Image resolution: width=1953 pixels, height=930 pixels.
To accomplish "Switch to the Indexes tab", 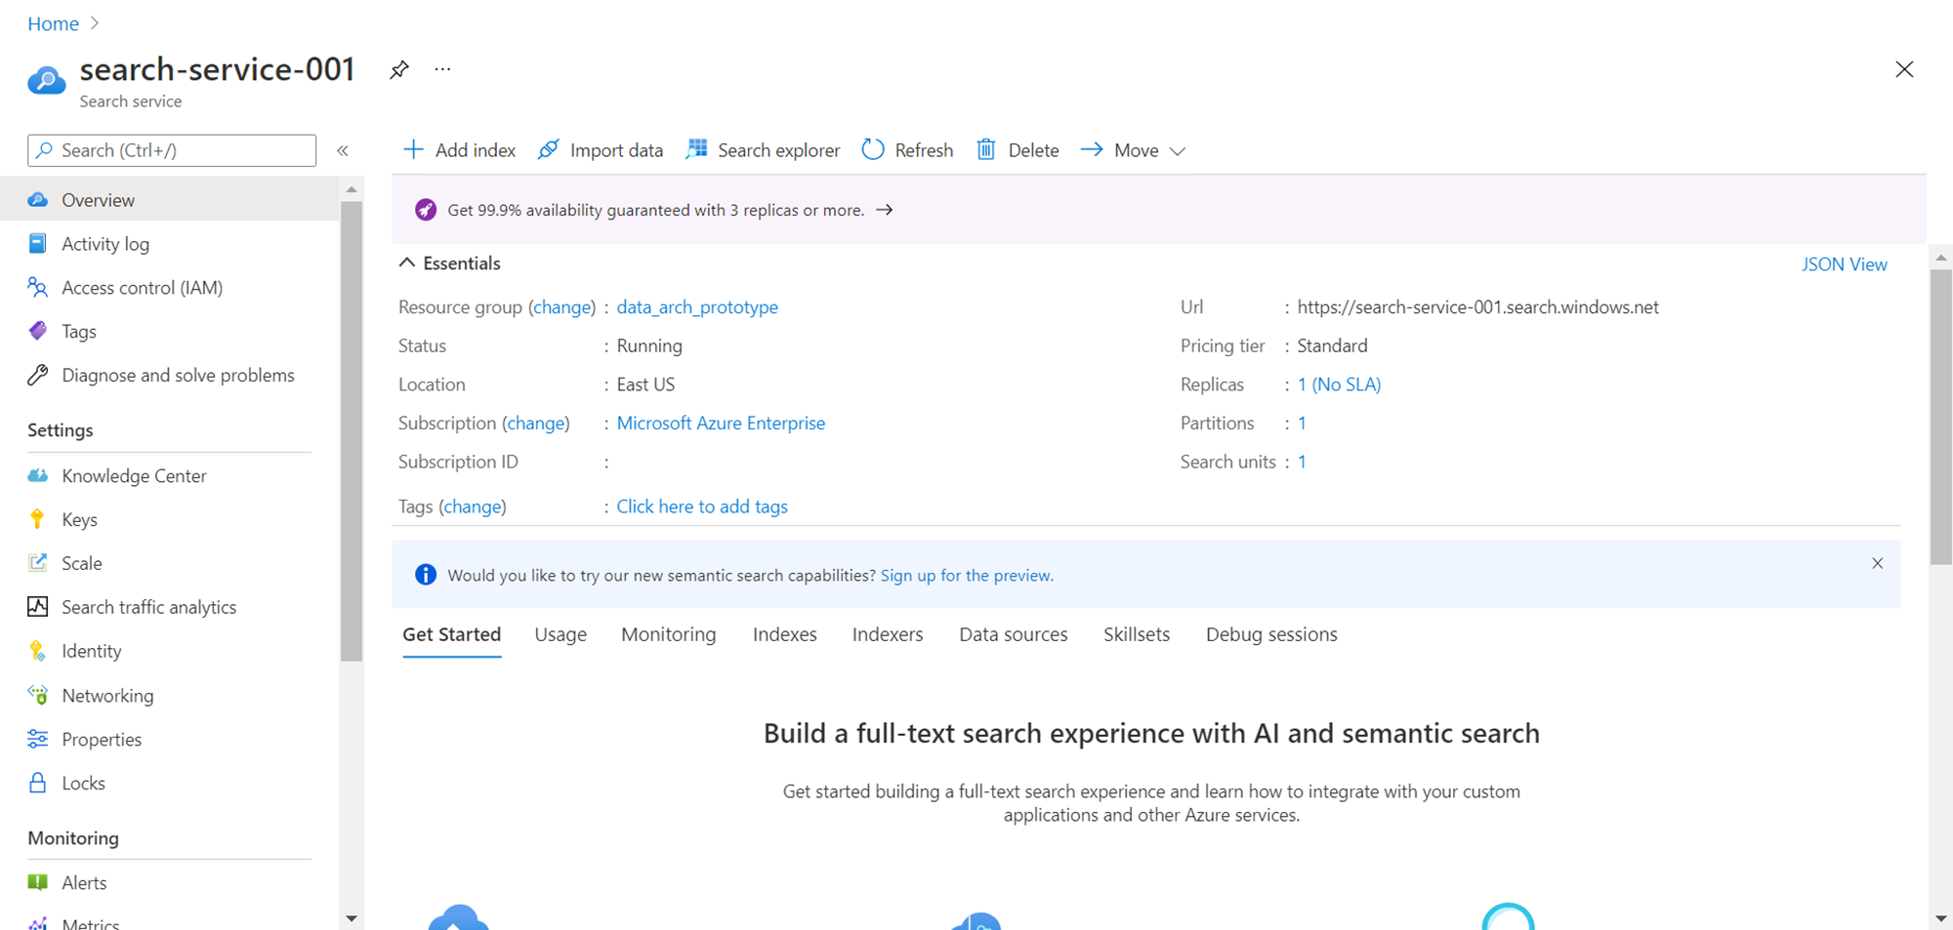I will [784, 634].
